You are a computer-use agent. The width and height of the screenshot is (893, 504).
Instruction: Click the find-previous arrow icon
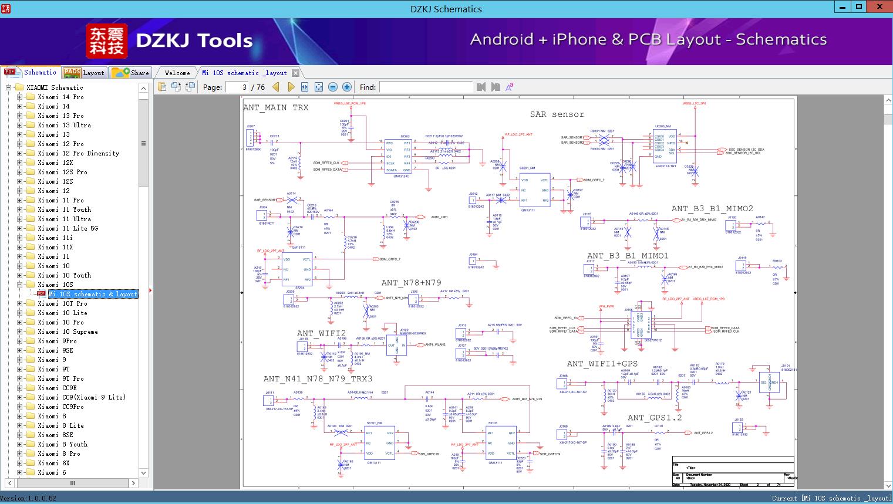tap(481, 87)
